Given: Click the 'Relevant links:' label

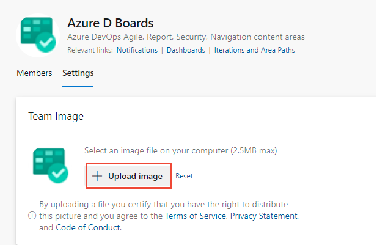Looking at the screenshot, I should 90,50.
